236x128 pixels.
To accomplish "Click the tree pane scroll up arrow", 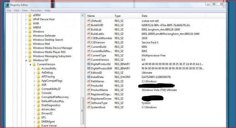I will click(82, 15).
